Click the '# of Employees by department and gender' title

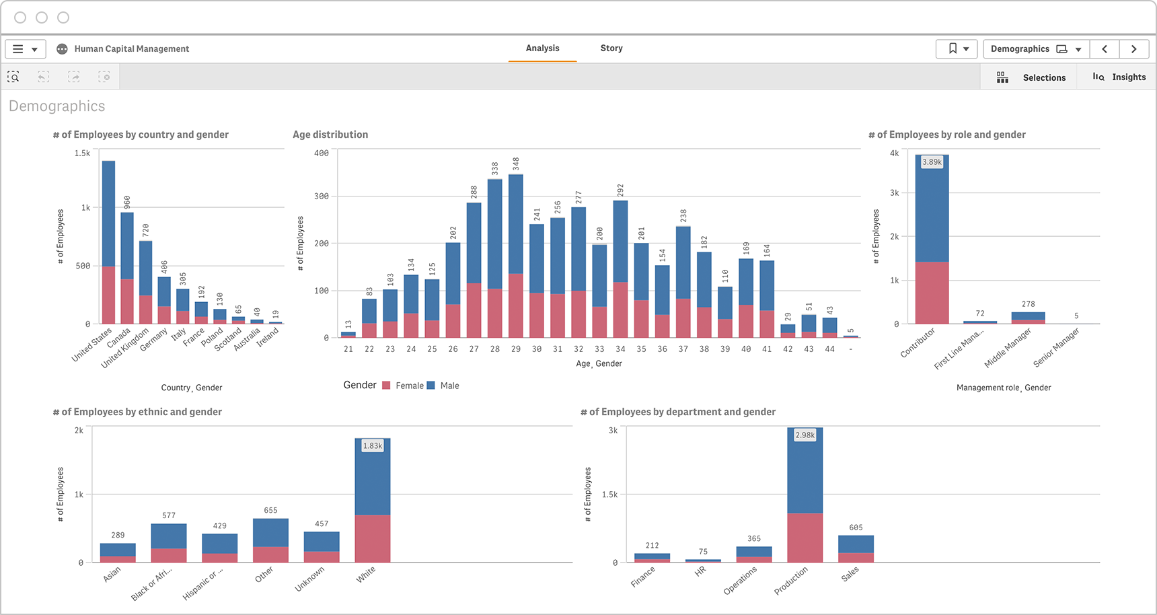(678, 412)
